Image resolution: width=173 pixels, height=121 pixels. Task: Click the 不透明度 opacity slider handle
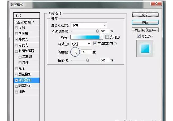(97, 31)
